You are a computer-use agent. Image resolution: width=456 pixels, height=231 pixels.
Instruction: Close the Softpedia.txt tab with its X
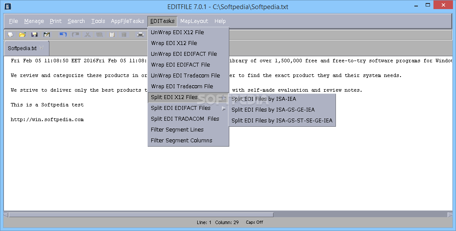click(x=41, y=48)
